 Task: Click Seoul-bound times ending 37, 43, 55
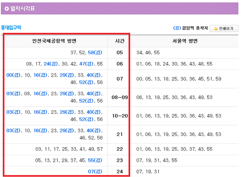point(174,149)
